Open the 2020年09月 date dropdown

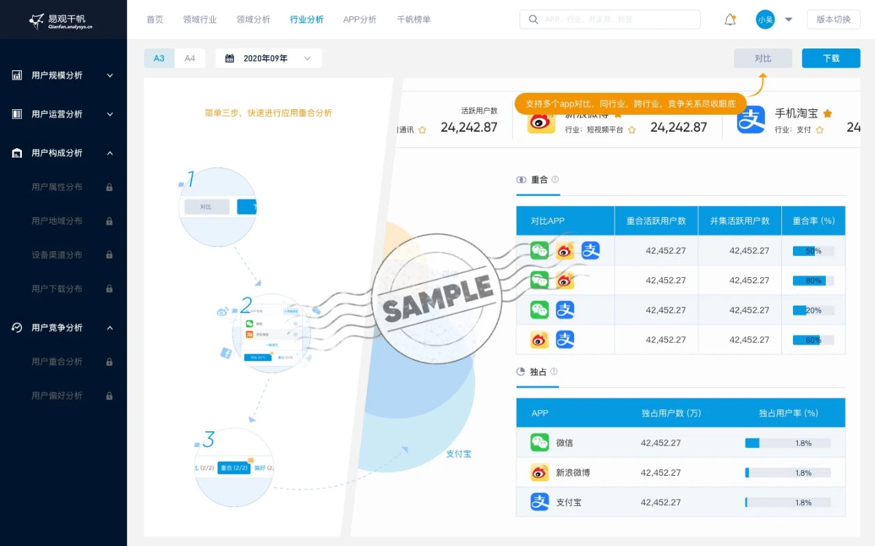(269, 58)
